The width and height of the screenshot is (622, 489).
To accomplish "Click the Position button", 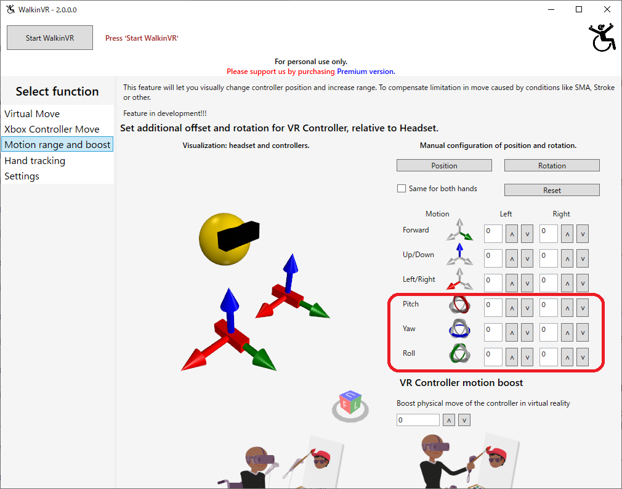I will (x=444, y=165).
